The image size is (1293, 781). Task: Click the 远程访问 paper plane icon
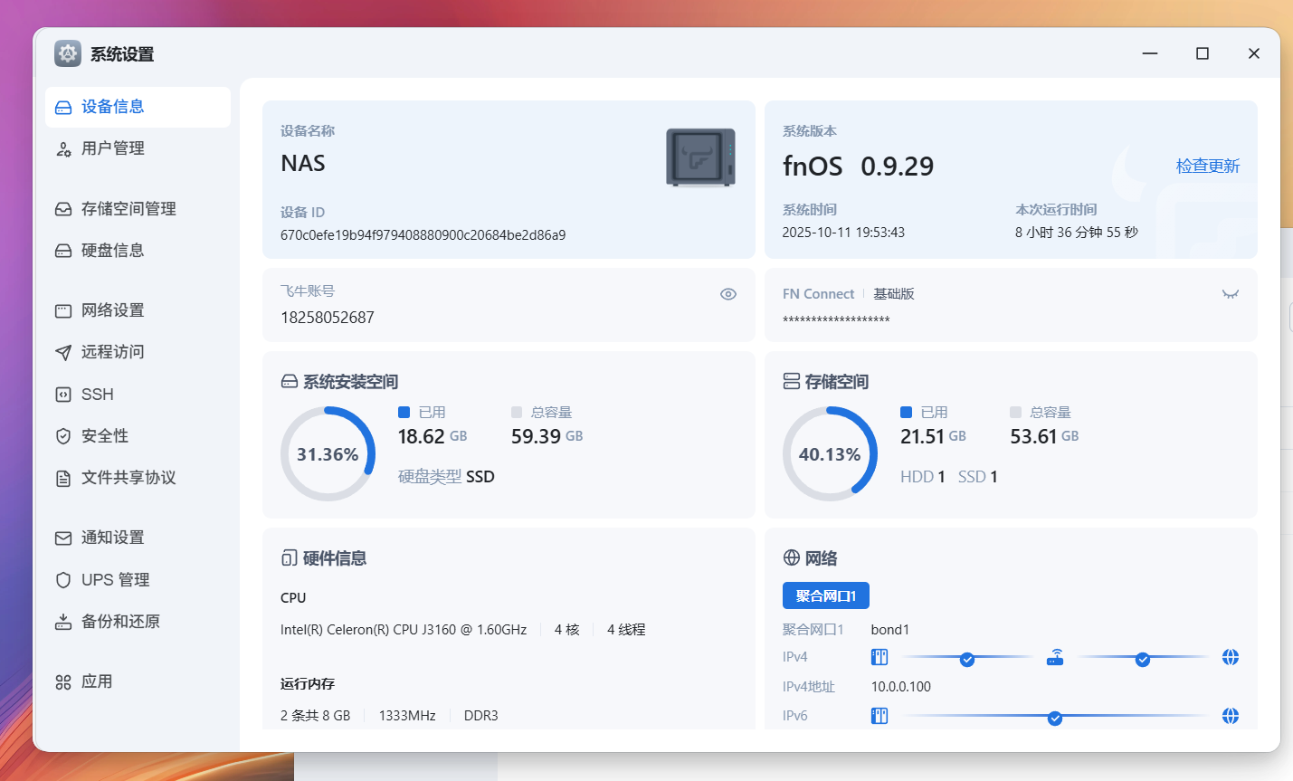click(63, 352)
